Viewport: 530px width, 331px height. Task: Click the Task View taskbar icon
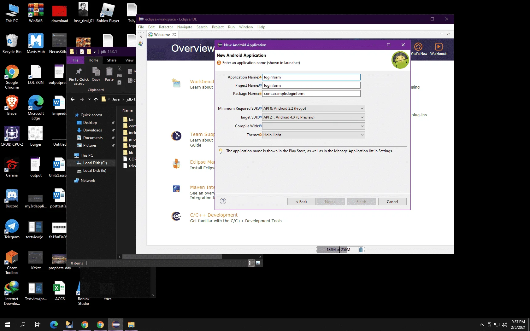tap(38, 324)
